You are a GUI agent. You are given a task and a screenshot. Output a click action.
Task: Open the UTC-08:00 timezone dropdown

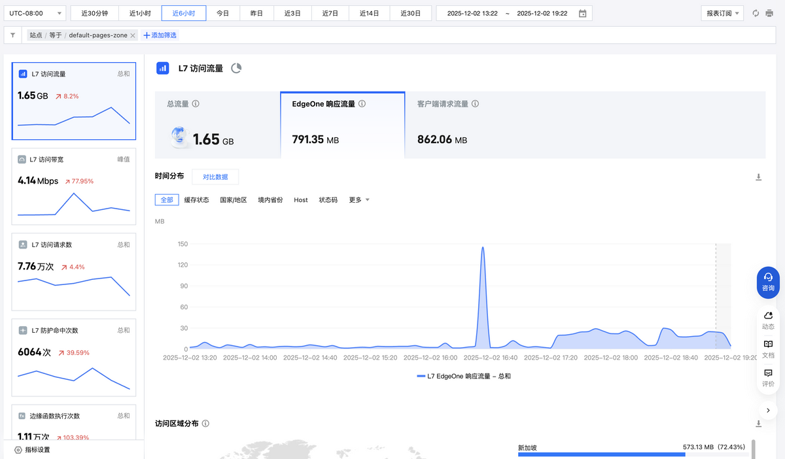pos(34,12)
